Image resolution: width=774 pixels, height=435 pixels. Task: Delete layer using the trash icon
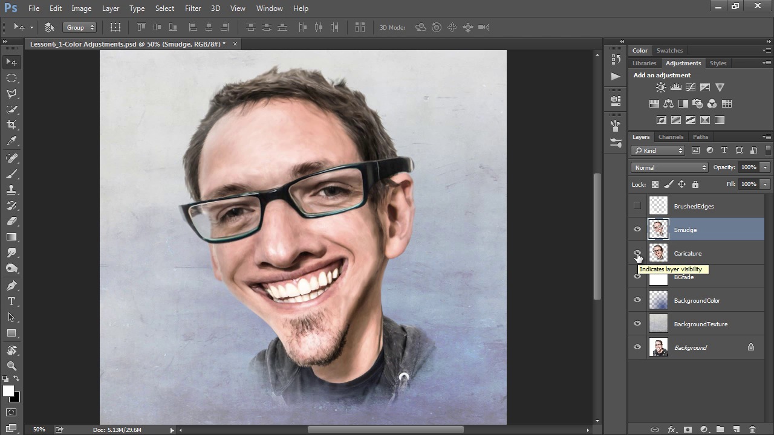tap(752, 430)
